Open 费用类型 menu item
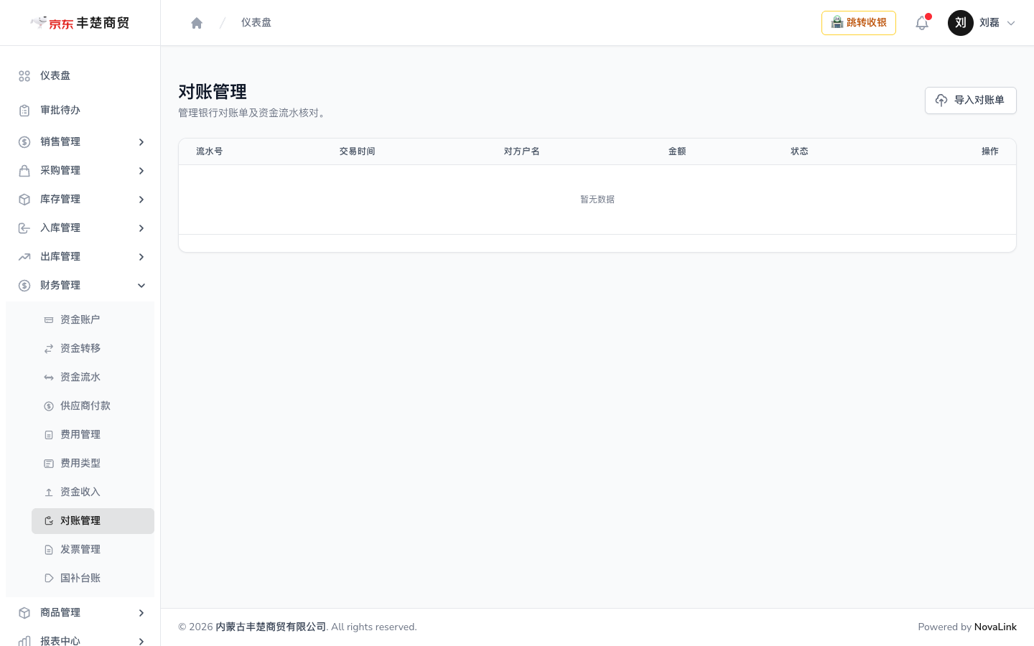Screen dimensions: 1034x646 point(93,464)
